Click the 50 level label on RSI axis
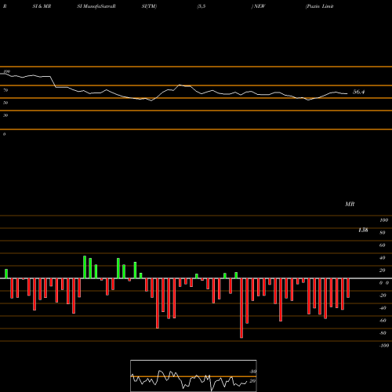This screenshot has width=392, height=392. coord(5,103)
